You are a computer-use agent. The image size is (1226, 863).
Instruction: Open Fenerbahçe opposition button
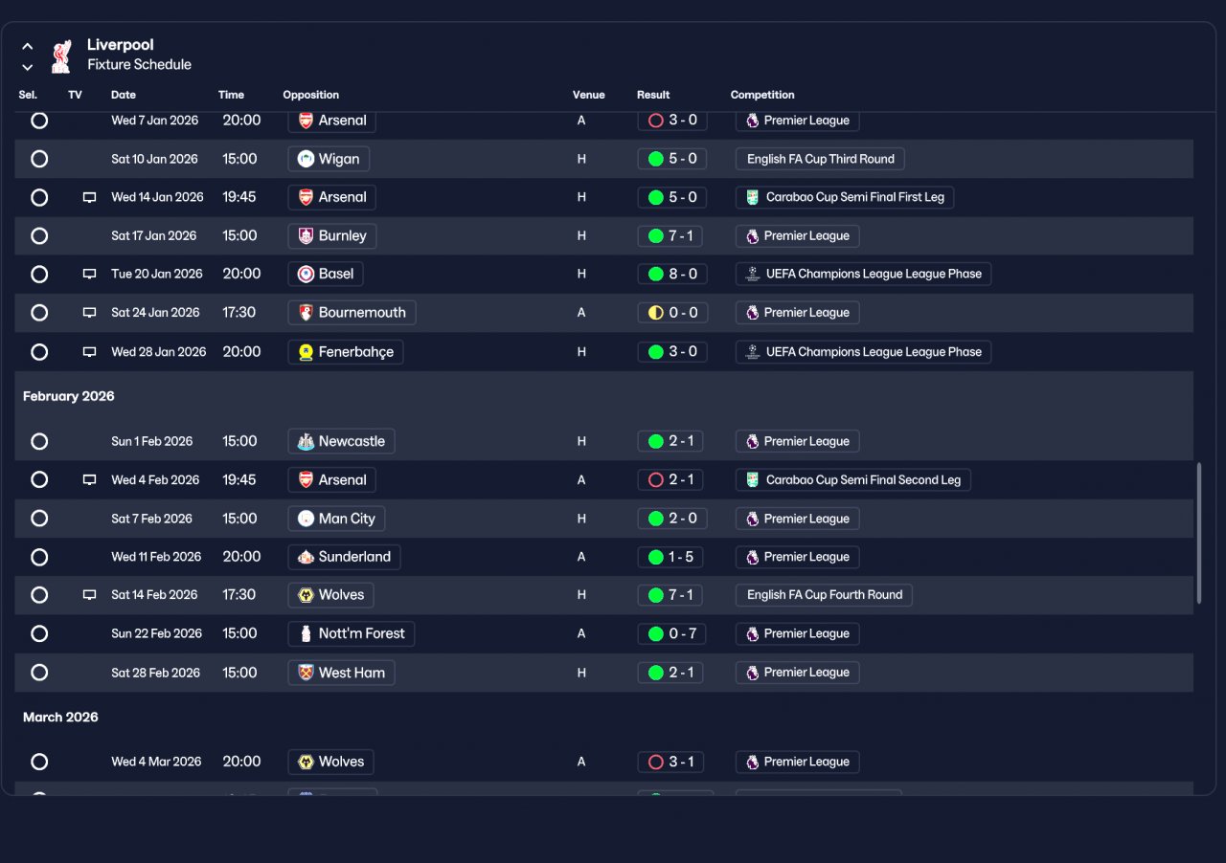[x=346, y=351]
